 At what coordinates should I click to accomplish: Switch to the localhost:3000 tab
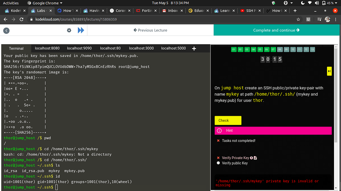[141, 48]
